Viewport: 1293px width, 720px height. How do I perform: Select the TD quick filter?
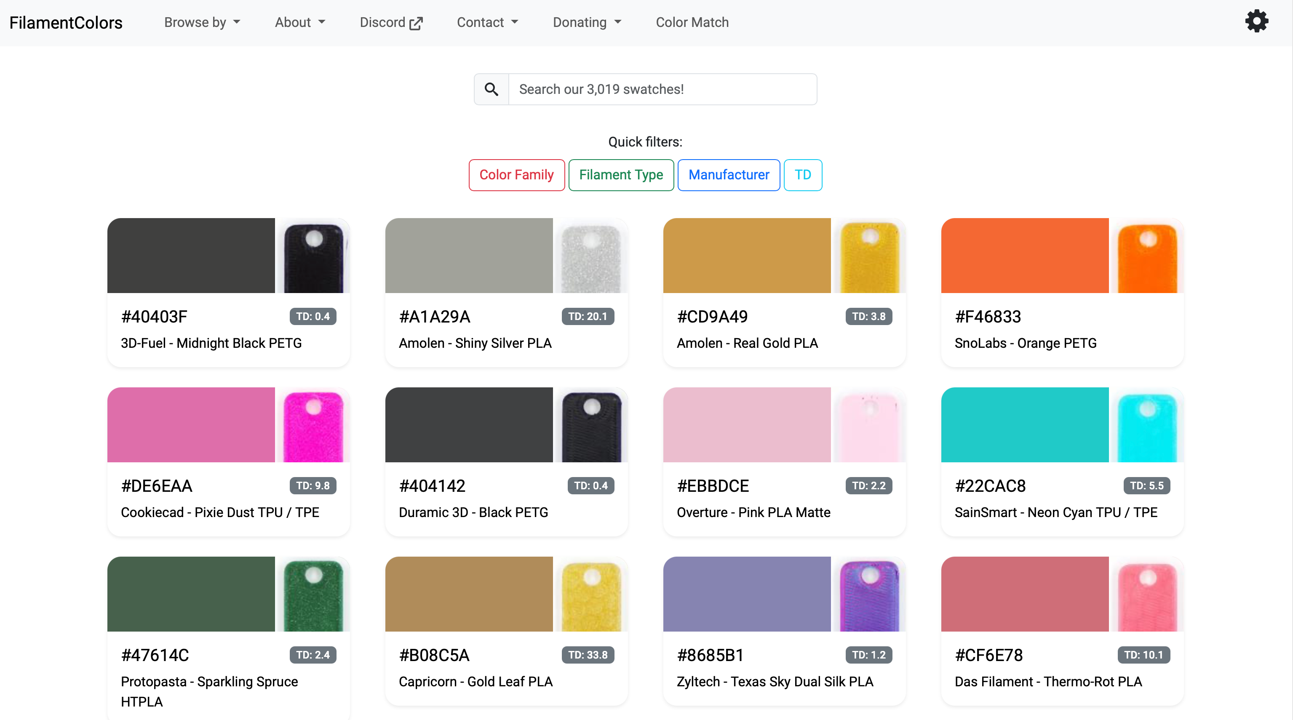click(x=803, y=175)
